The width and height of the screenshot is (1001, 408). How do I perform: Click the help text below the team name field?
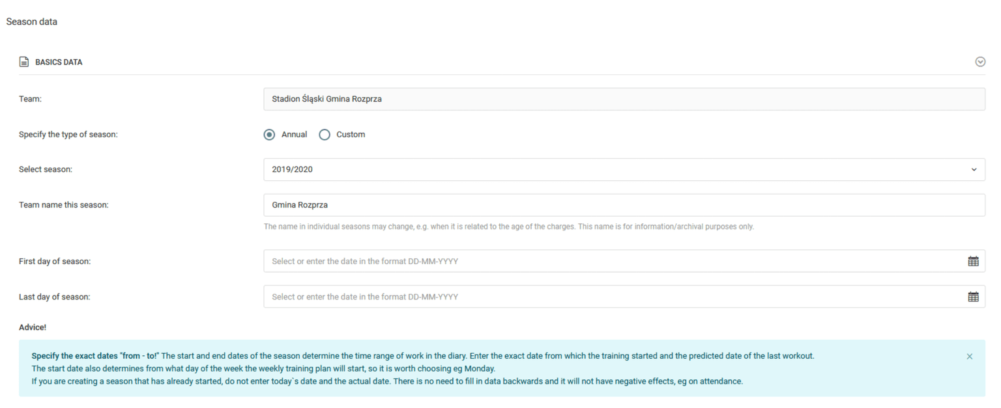click(508, 227)
